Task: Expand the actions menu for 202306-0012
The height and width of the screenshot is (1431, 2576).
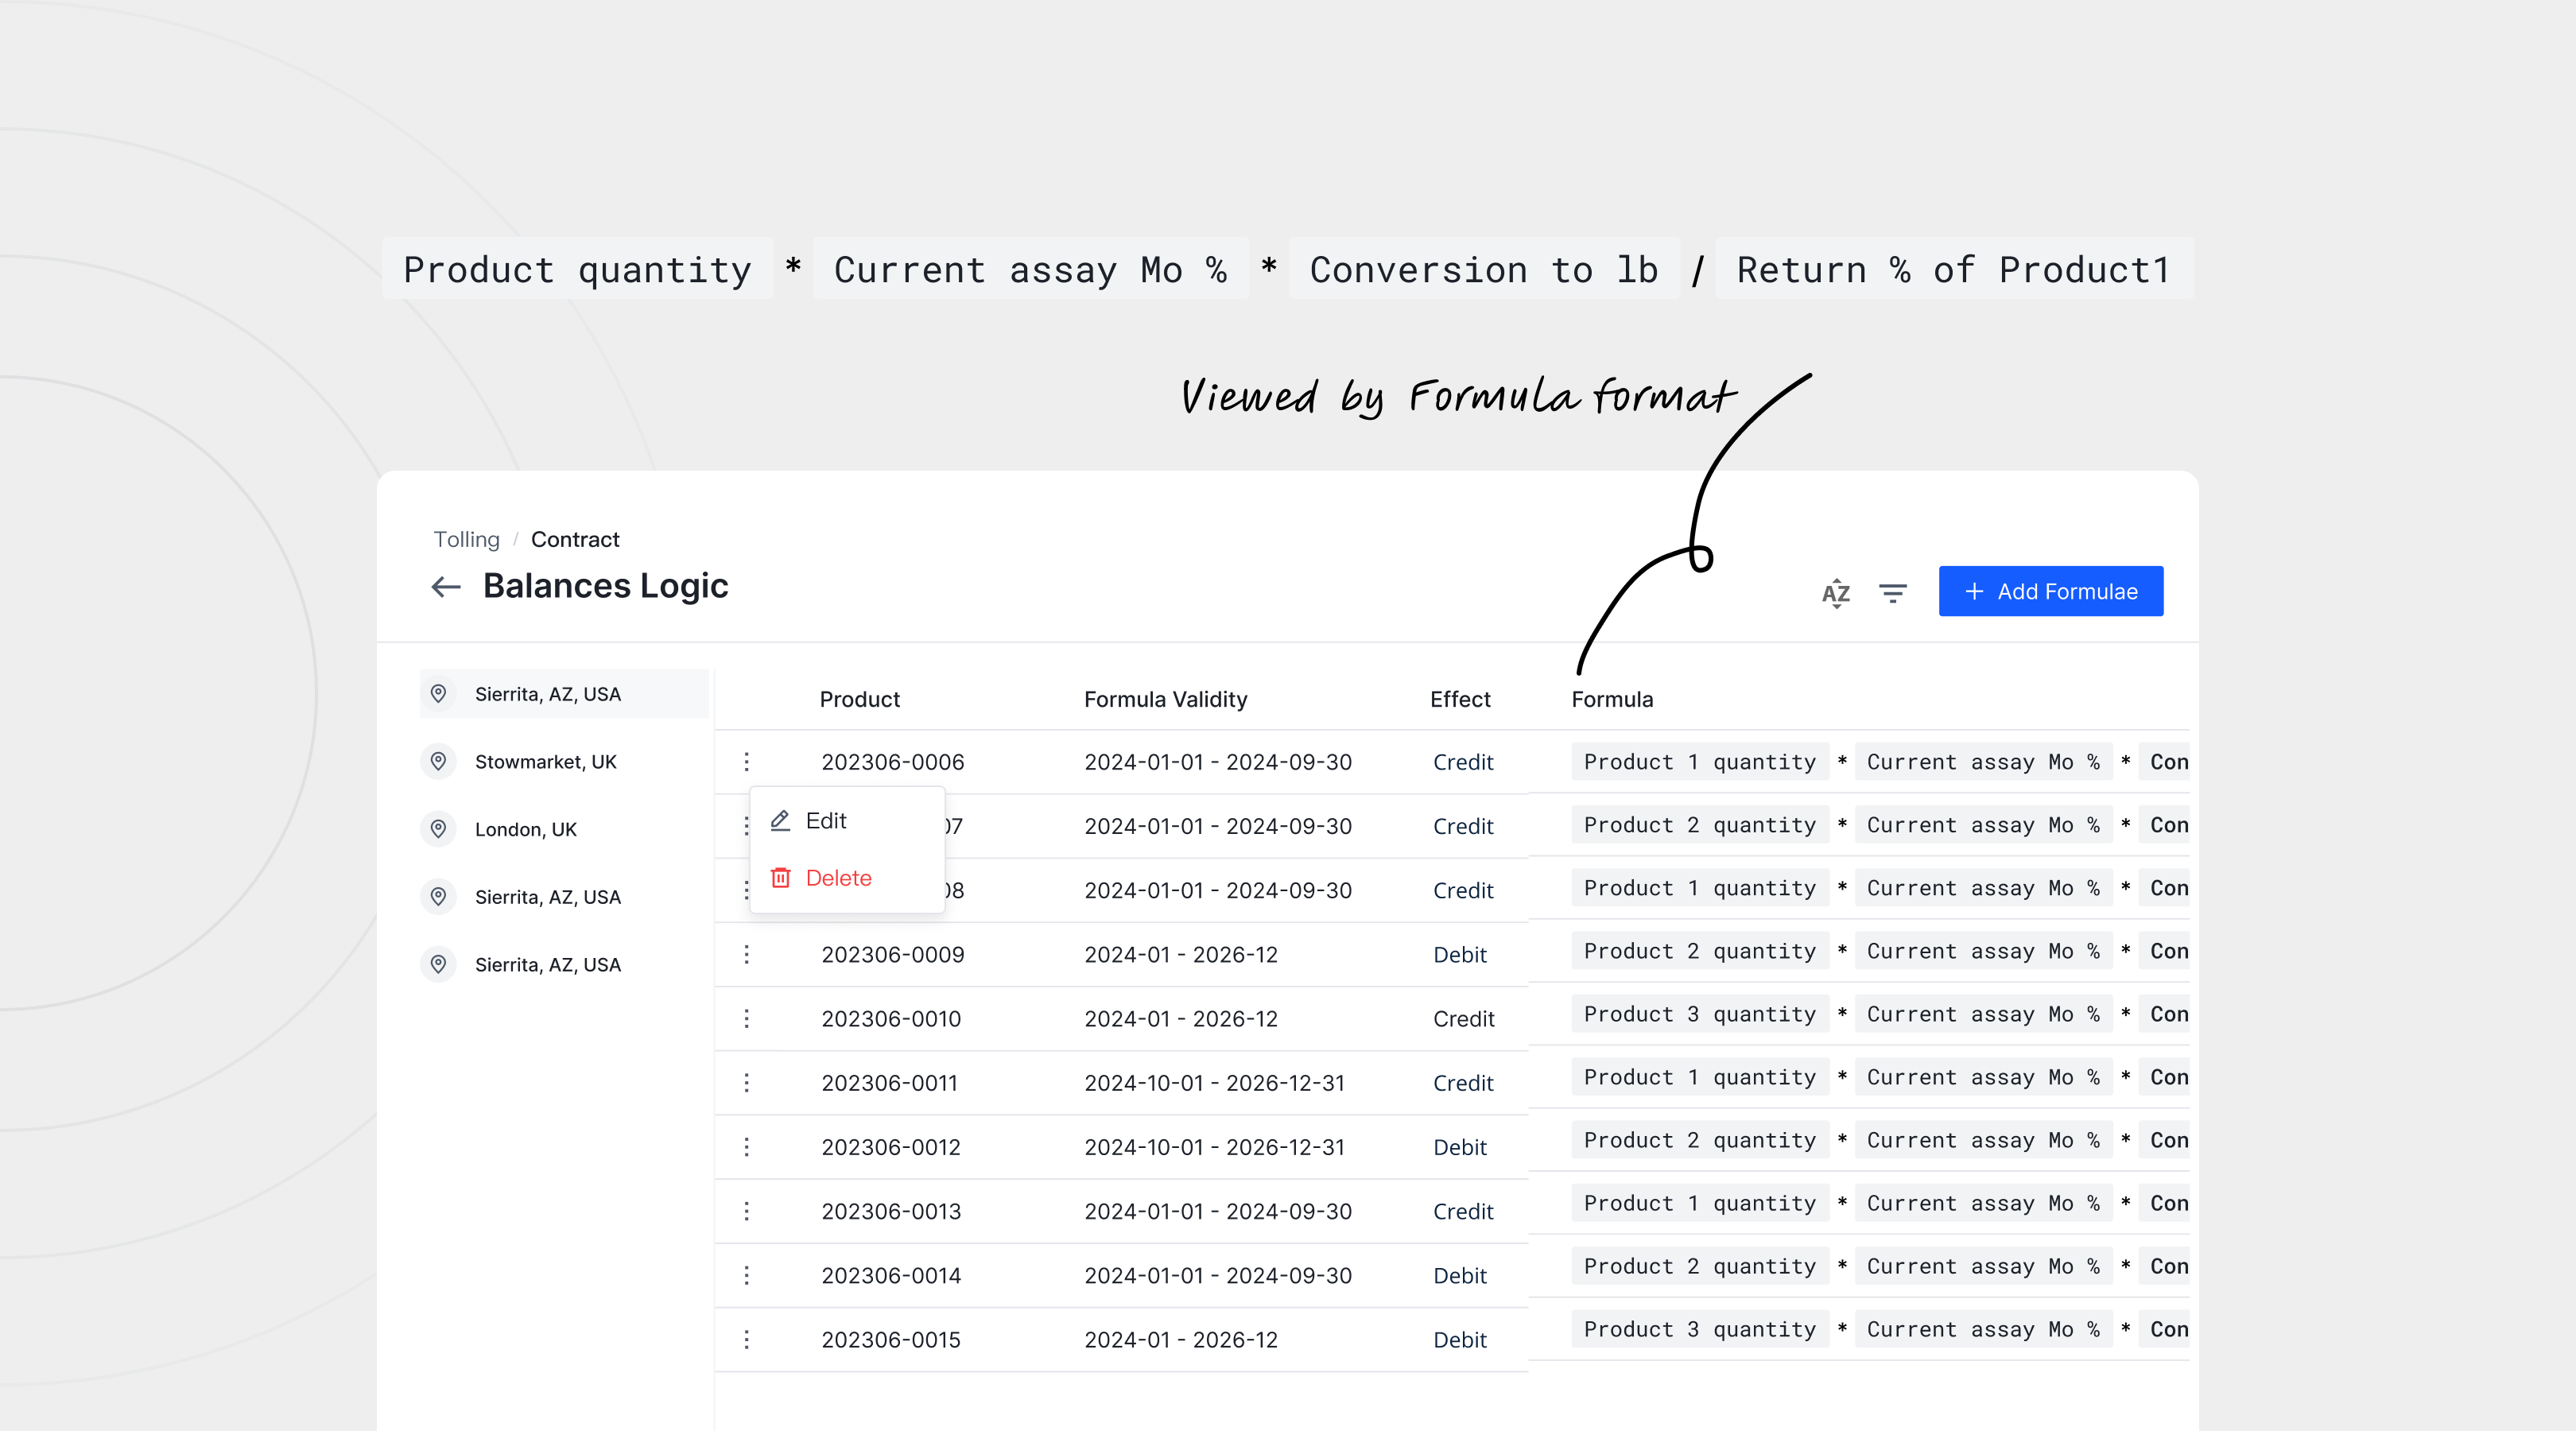Action: point(746,1147)
